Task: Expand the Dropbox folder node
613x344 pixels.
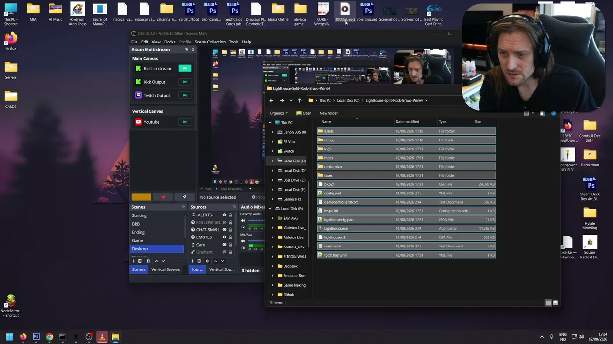Action: (x=272, y=266)
